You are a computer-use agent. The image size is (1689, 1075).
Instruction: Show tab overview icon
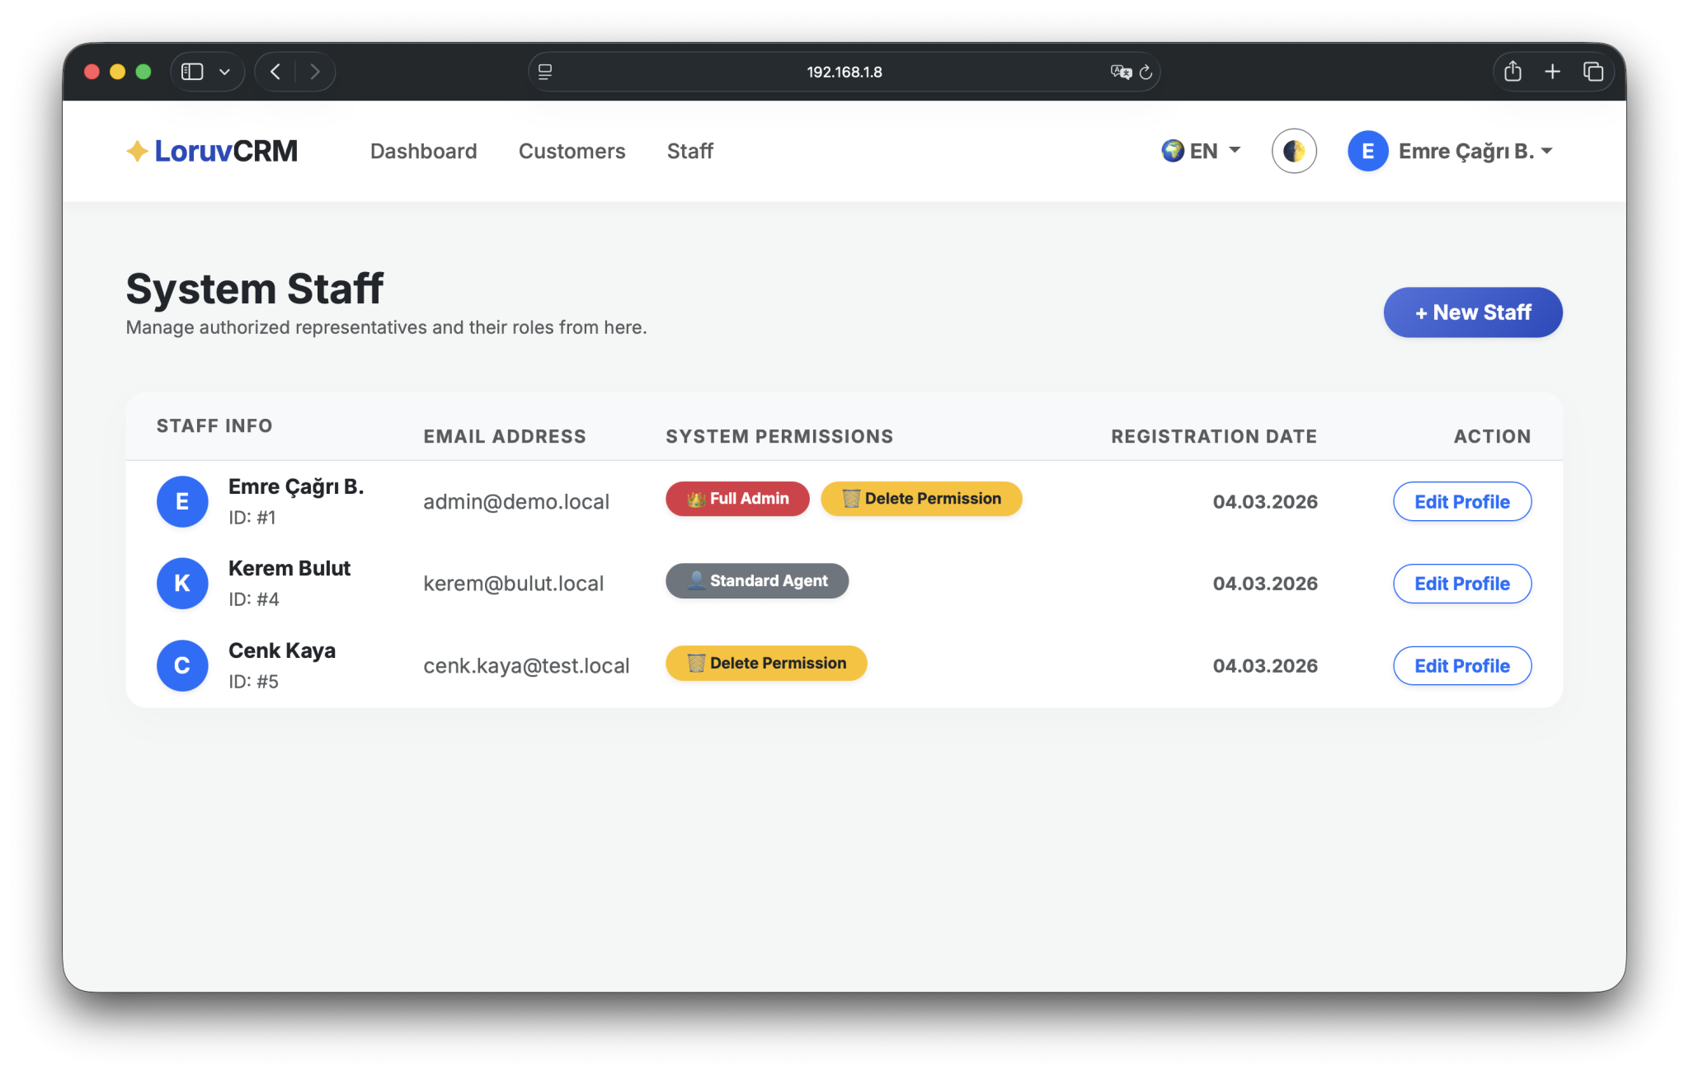[x=1593, y=72]
